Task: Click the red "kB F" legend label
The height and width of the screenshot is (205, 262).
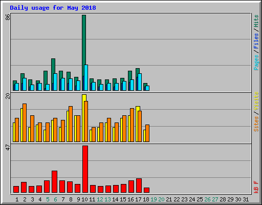Action: point(256,187)
